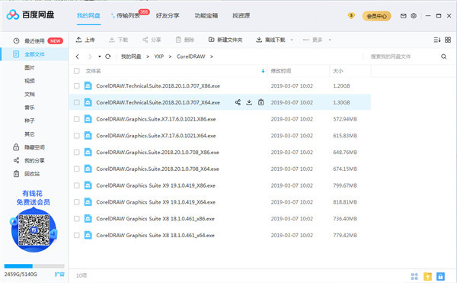Open the 回收站 recycle bin

coord(32,174)
